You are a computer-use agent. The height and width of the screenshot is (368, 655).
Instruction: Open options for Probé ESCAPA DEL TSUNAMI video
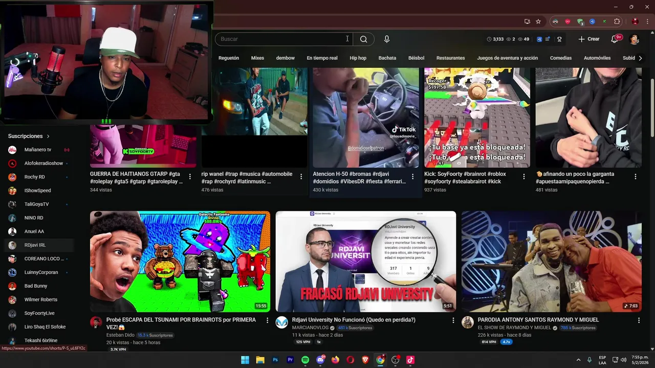pyautogui.click(x=267, y=320)
